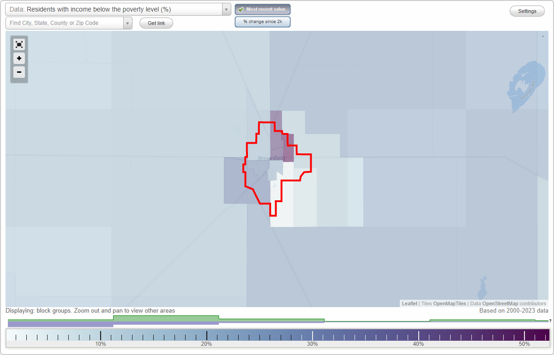Click the Find City search input field
Screen dimensions: 554x355
coord(65,23)
